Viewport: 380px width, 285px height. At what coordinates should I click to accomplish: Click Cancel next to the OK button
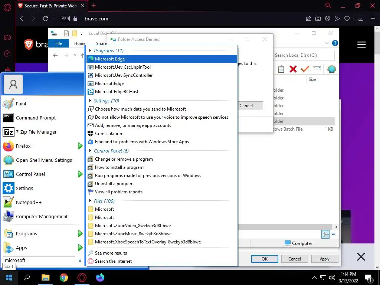click(x=294, y=259)
